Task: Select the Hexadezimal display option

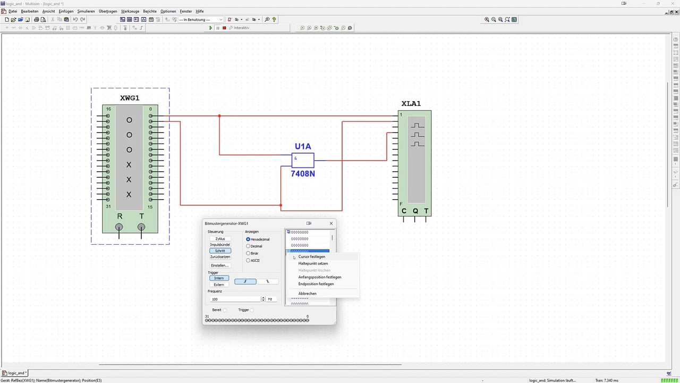Action: coord(258,239)
